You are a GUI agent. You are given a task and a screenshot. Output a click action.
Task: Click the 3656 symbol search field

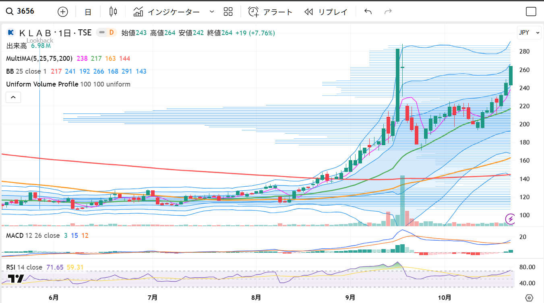[26, 11]
